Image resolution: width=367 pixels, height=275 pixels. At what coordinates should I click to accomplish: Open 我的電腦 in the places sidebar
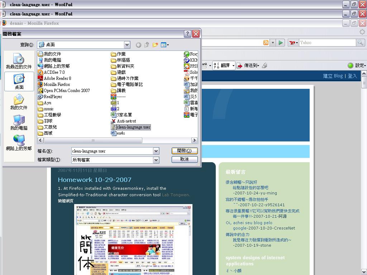click(19, 122)
